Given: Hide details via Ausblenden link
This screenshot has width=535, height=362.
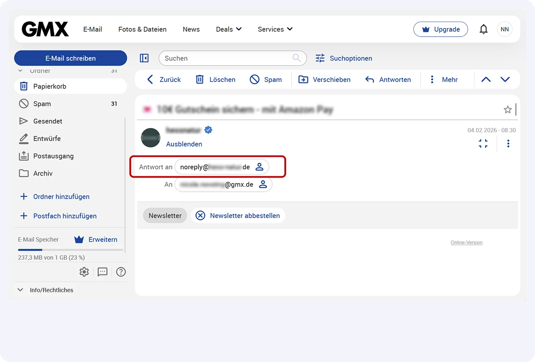Looking at the screenshot, I should tap(184, 144).
